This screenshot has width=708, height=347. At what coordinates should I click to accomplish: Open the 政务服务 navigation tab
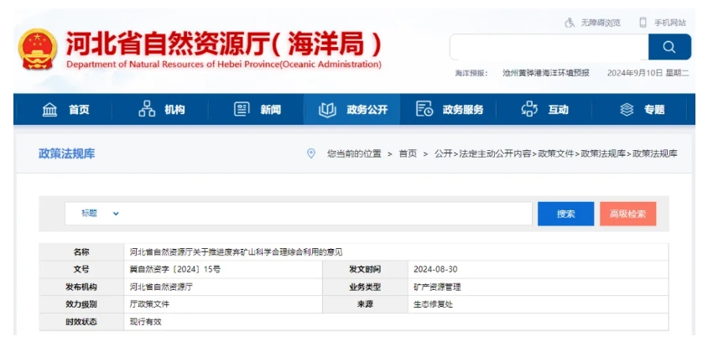450,110
